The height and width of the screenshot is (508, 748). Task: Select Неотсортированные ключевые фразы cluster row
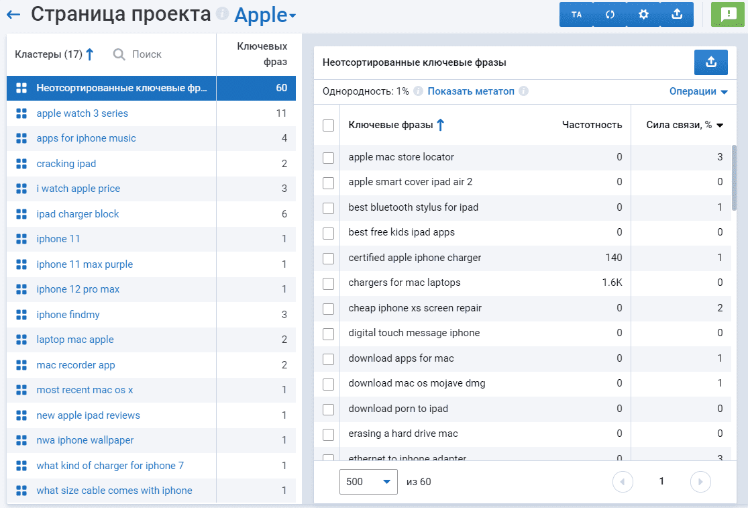click(x=151, y=88)
